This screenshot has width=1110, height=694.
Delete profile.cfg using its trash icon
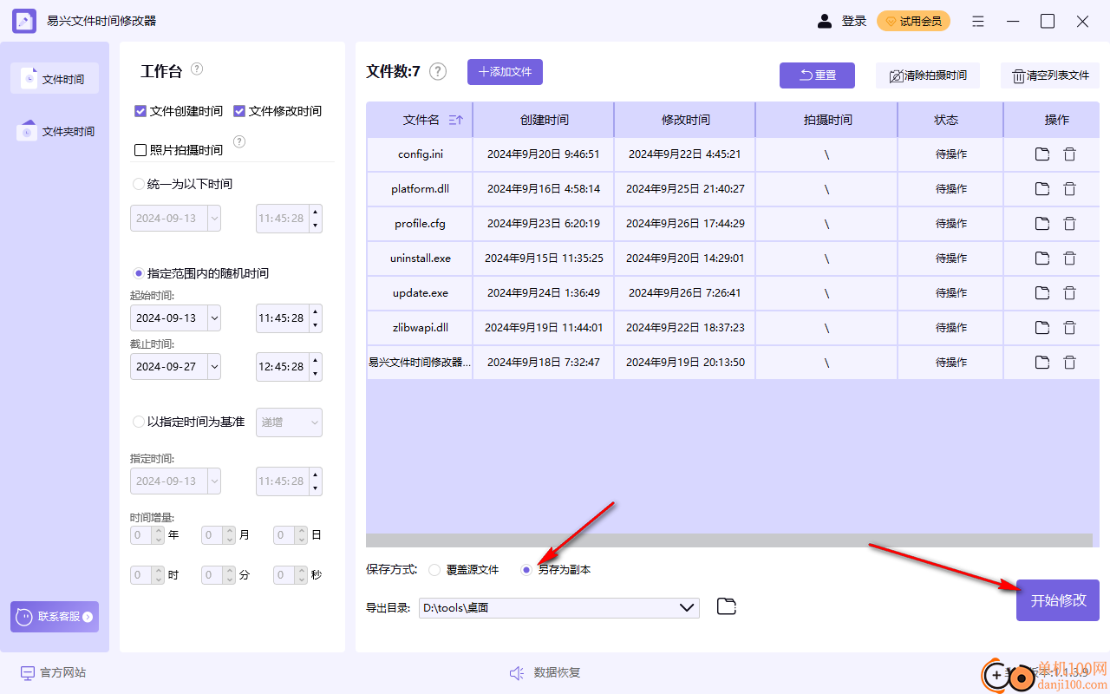1069,224
